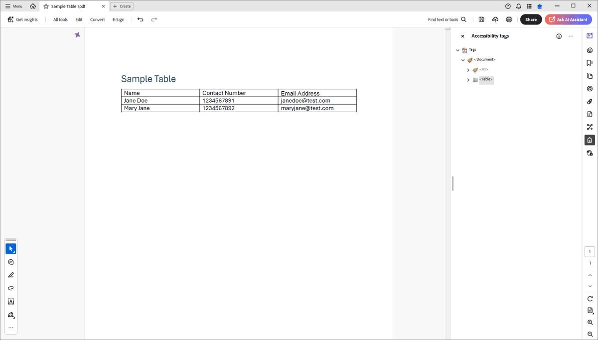Screen dimensions: 598x340
Task: Toggle the Accessibility tags panel icon
Action: click(x=590, y=140)
